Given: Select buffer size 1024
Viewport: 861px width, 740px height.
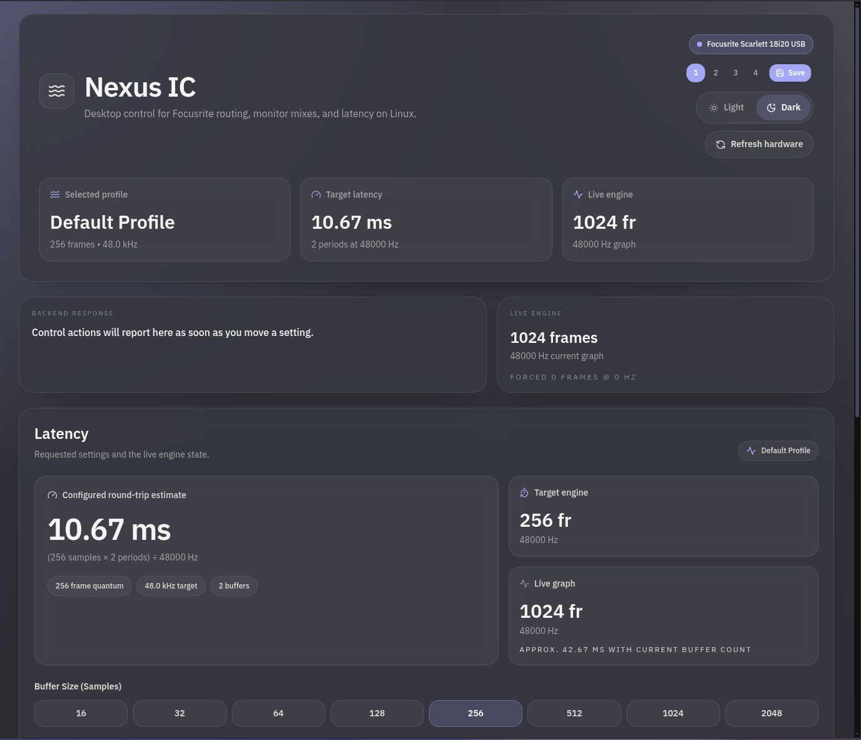Looking at the screenshot, I should (x=673, y=713).
